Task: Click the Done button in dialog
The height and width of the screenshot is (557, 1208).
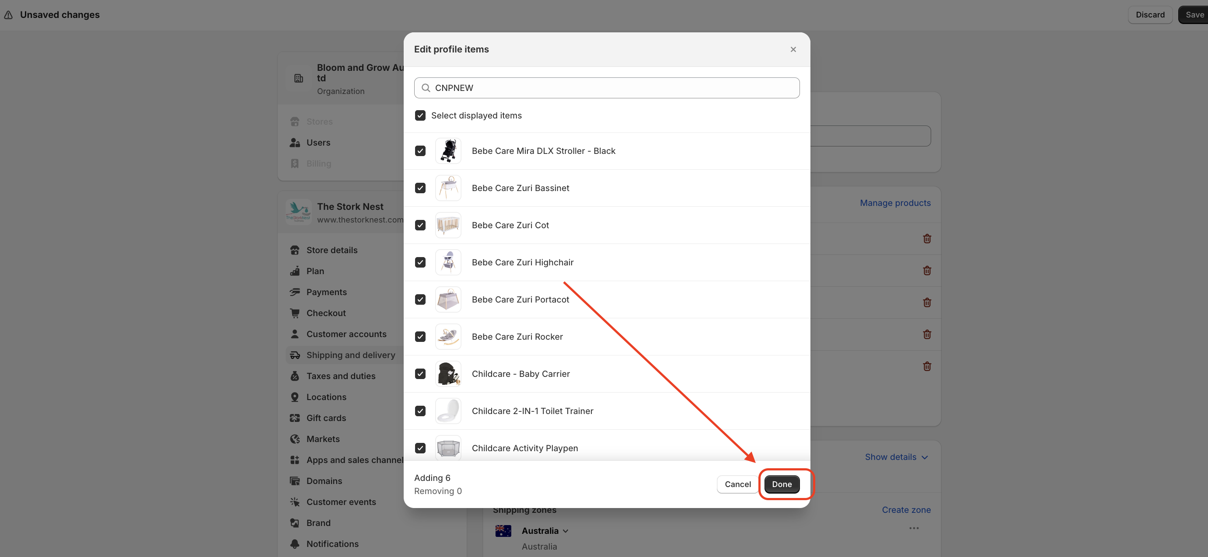Action: click(782, 484)
